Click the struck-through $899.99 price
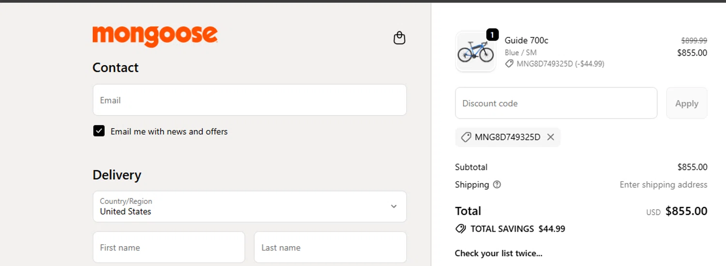The height and width of the screenshot is (266, 726). tap(694, 41)
